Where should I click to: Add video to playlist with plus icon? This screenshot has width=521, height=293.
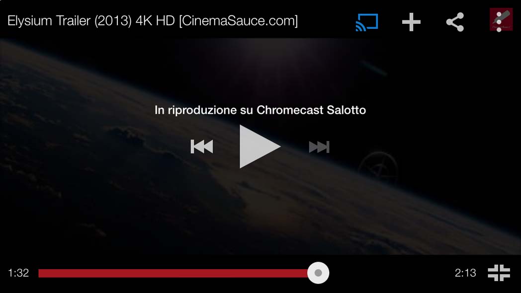pos(411,22)
